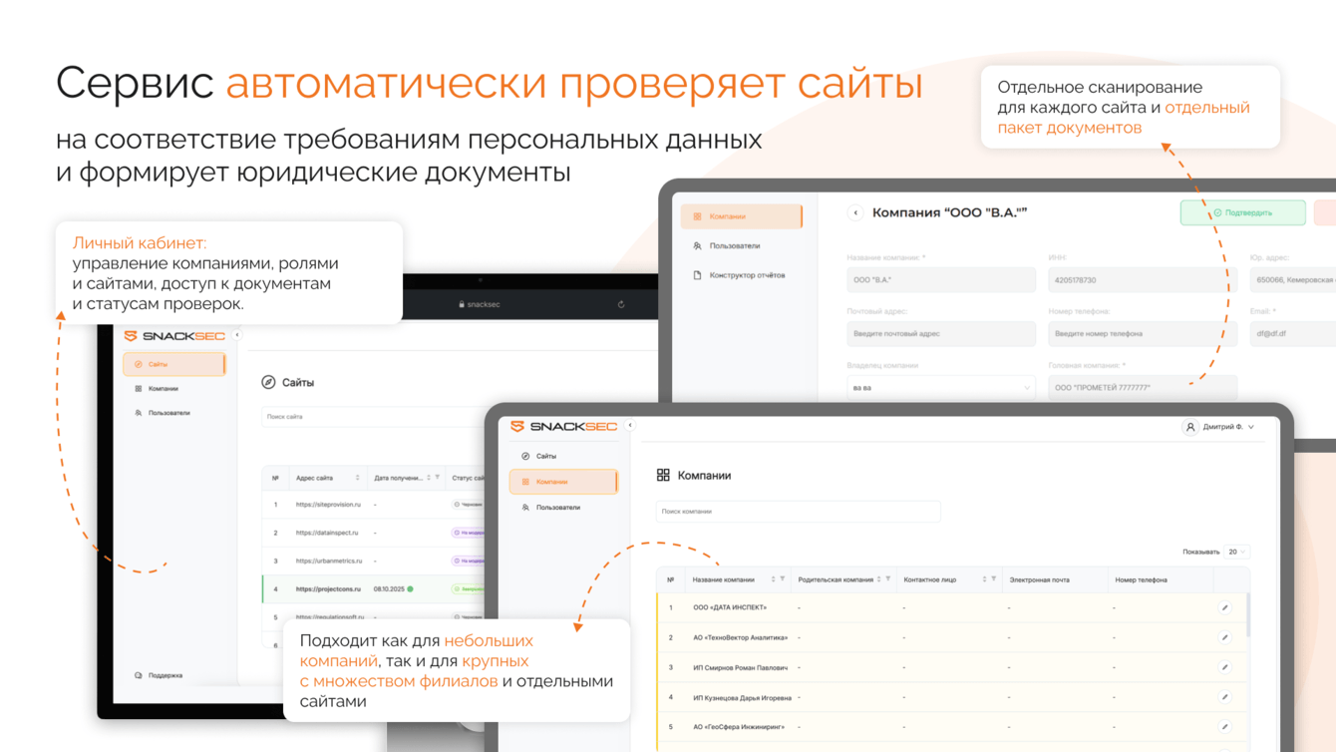This screenshot has width=1336, height=752.
Task: Sort the Контактное лицо column
Action: coord(984,579)
